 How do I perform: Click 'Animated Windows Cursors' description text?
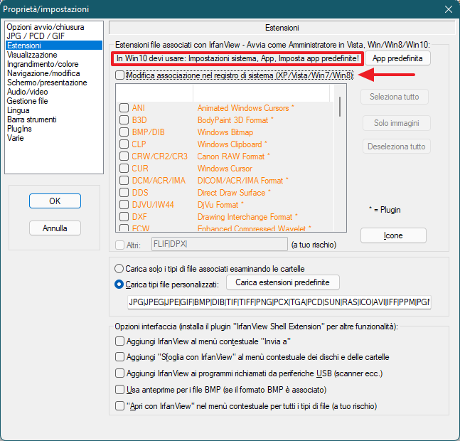243,108
